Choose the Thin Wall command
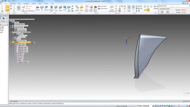 tap(69, 9)
